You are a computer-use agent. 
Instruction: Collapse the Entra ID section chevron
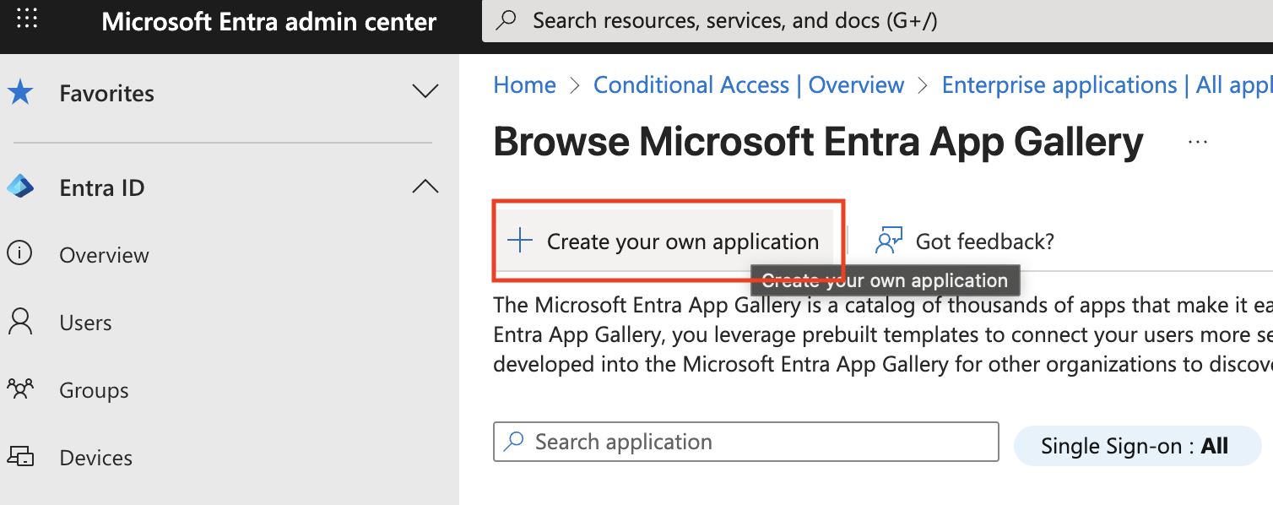(425, 187)
